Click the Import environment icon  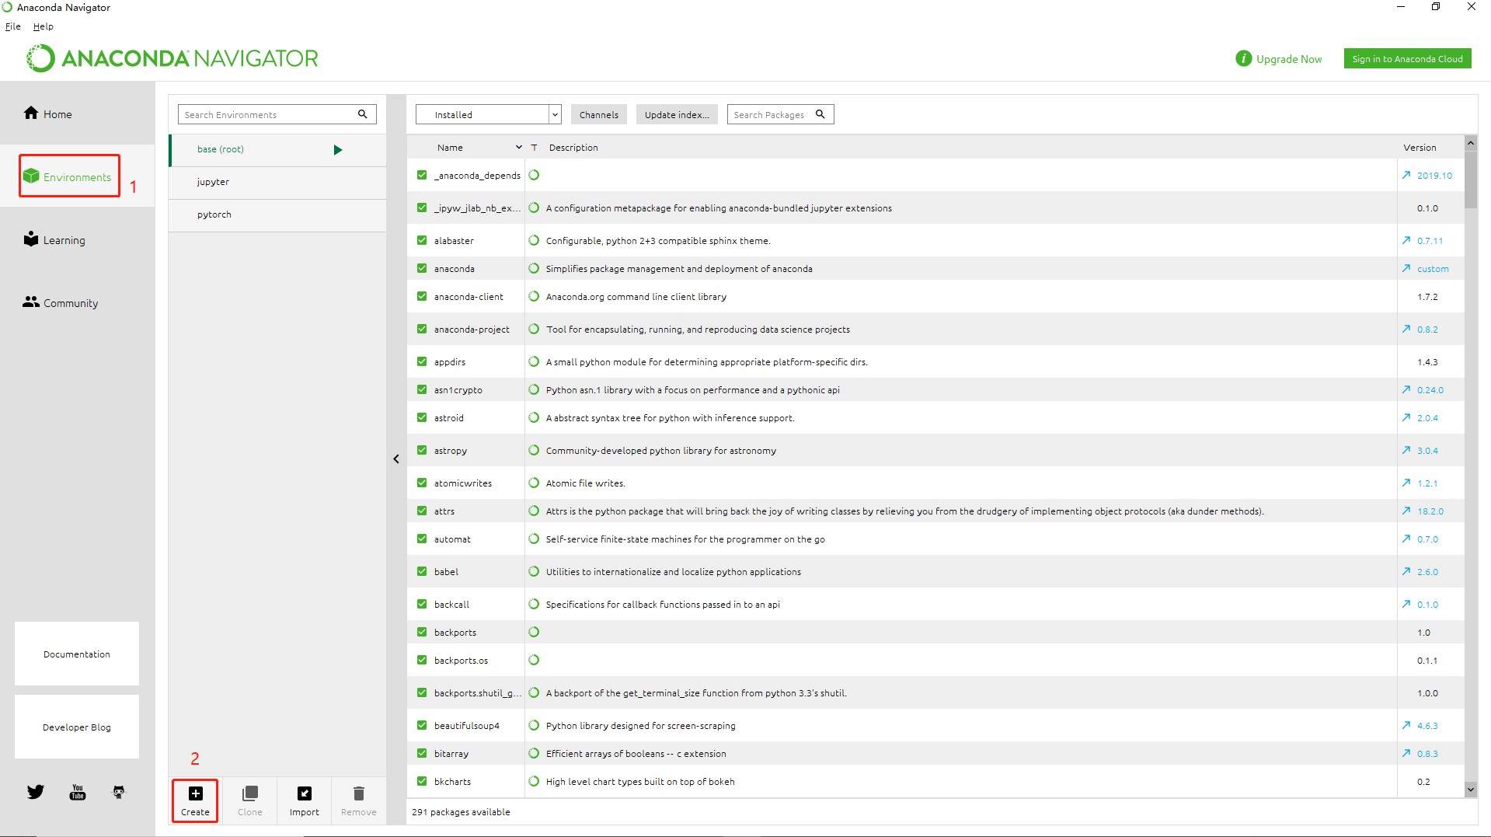click(304, 794)
